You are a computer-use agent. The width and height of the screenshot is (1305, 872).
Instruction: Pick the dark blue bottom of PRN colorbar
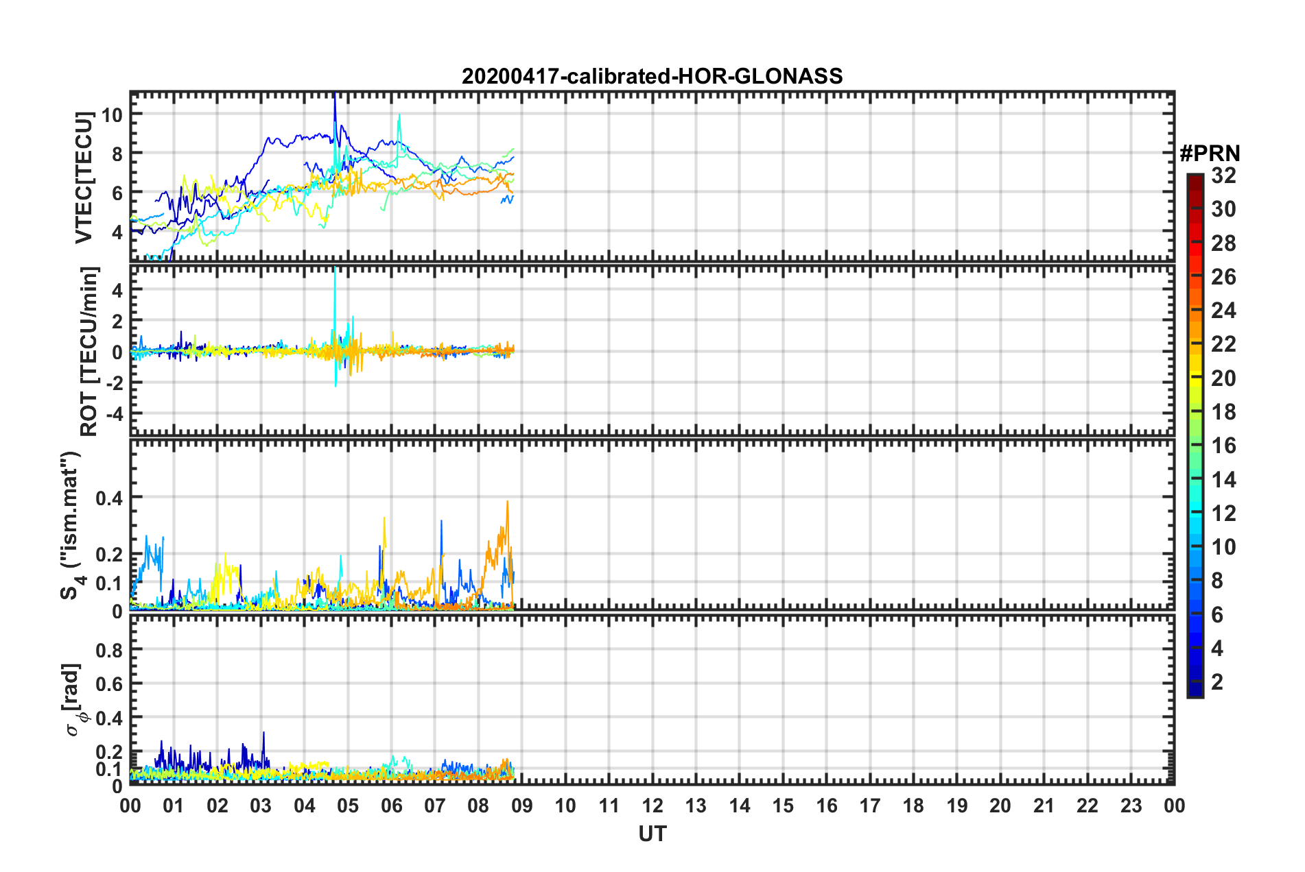(x=1195, y=690)
